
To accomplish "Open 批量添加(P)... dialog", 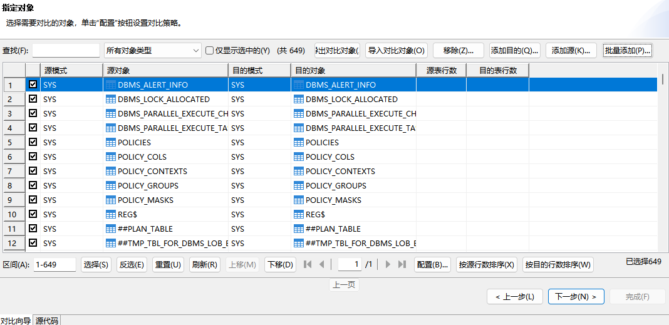I will pos(628,51).
